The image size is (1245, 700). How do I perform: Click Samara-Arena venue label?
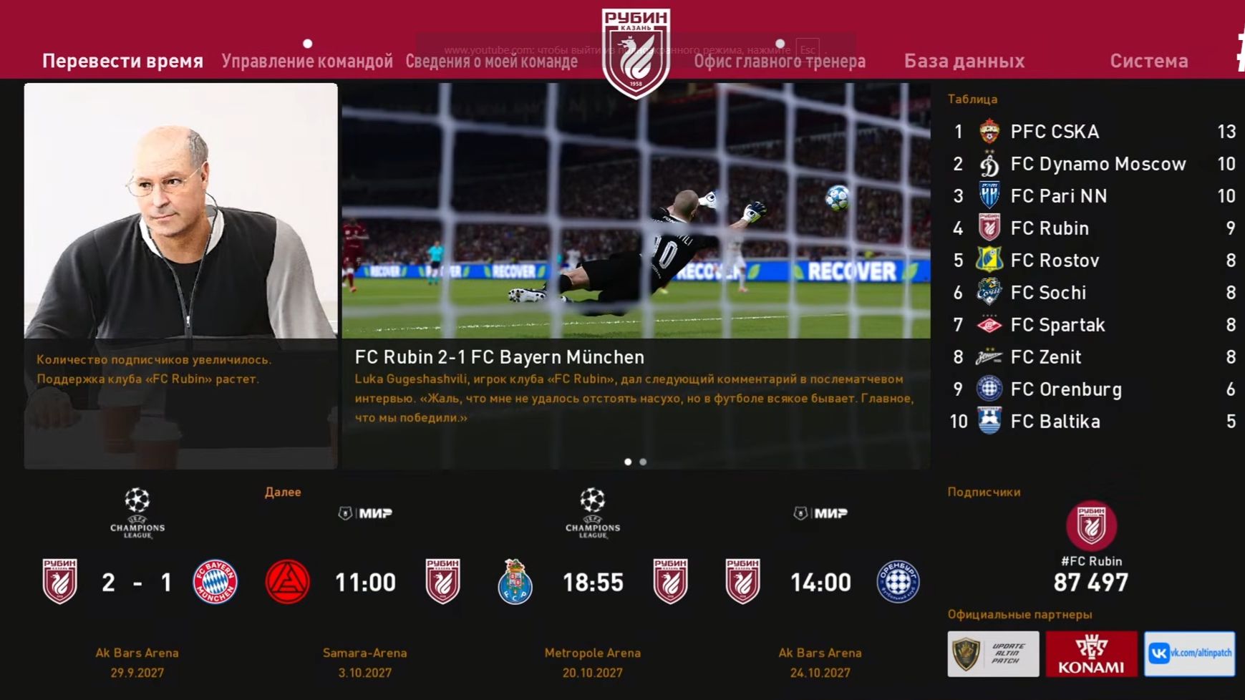pyautogui.click(x=365, y=653)
